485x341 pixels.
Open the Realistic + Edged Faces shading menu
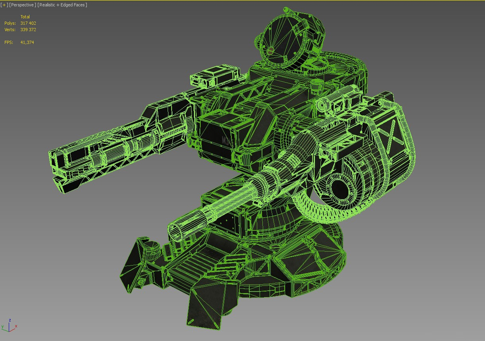coord(62,5)
